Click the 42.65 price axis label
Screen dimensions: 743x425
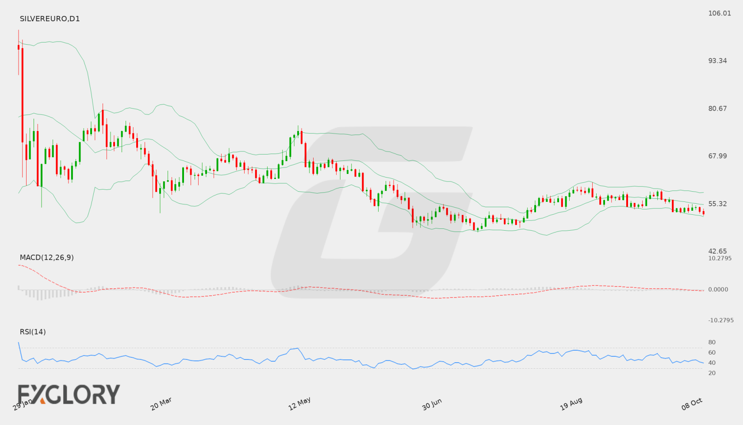tap(717, 251)
